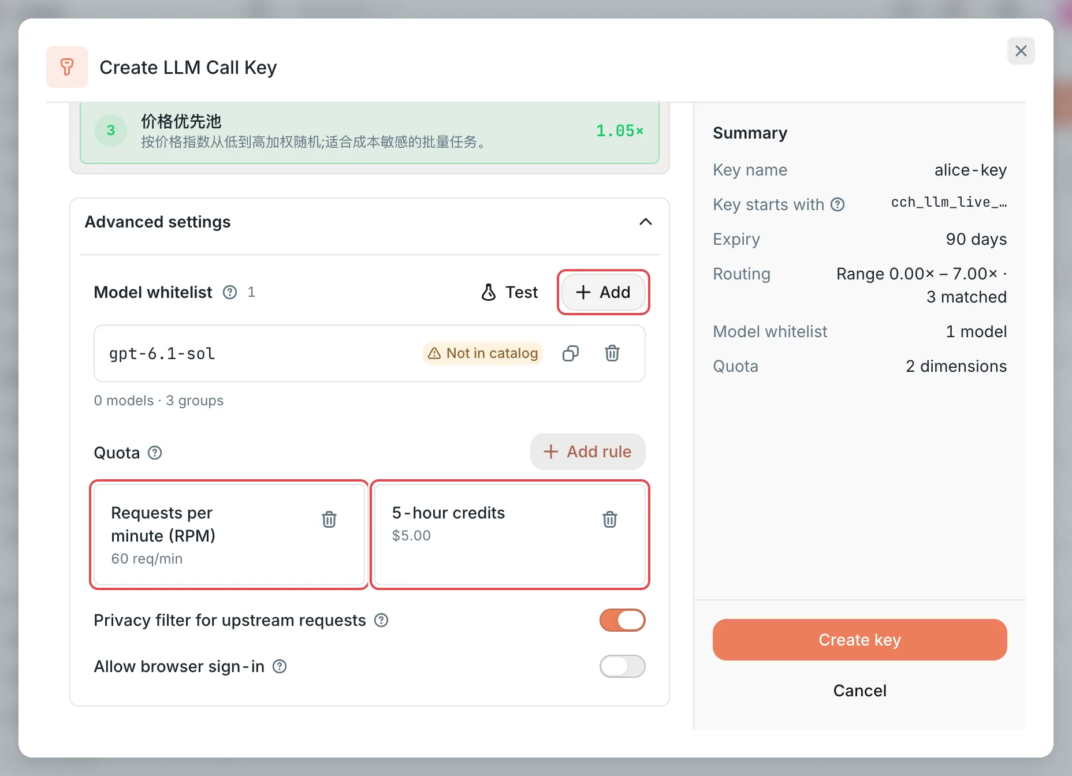The image size is (1072, 776).
Task: Click the Create key button
Action: click(x=859, y=640)
